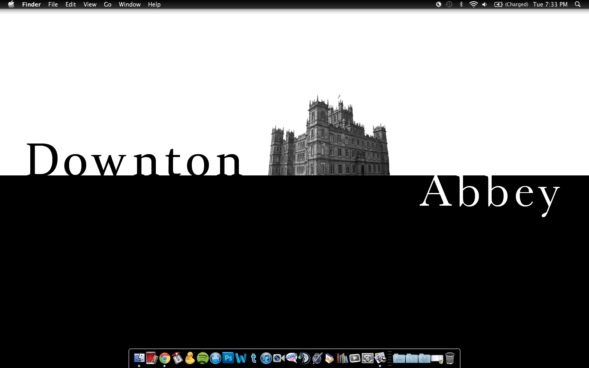This screenshot has width=589, height=368.
Task: Open the Finder application menu
Action: [31, 4]
